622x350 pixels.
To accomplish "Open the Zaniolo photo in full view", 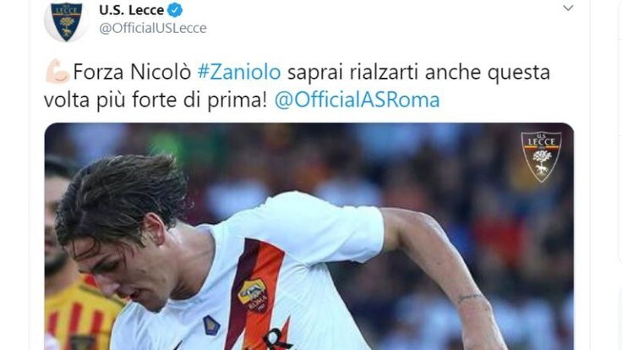I will pyautogui.click(x=309, y=237).
